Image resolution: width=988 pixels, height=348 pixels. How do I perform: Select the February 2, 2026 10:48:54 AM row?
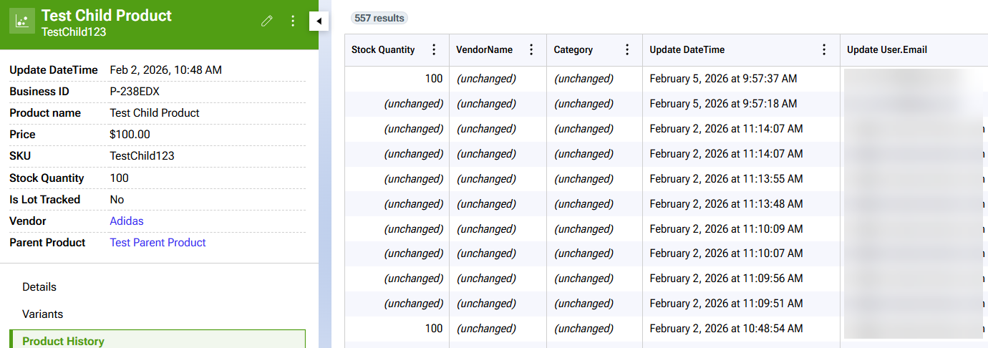[x=726, y=329]
